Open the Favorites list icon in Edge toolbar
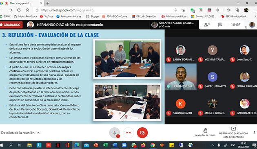 click(x=229, y=10)
